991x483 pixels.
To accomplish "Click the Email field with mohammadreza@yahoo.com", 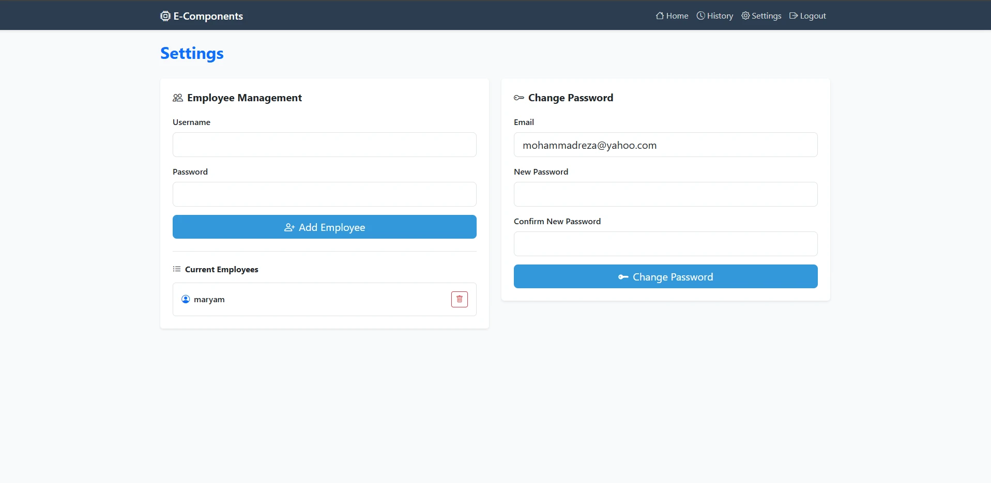I will coord(665,145).
